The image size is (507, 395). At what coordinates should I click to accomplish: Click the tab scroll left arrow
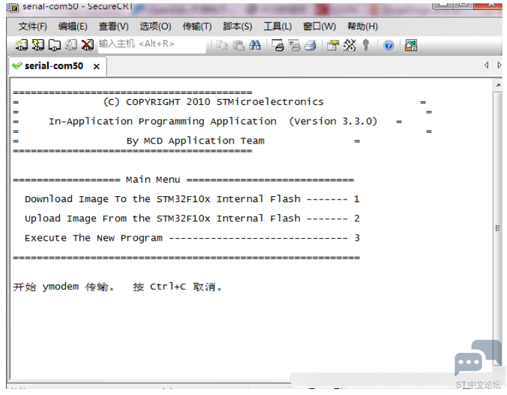(486, 65)
